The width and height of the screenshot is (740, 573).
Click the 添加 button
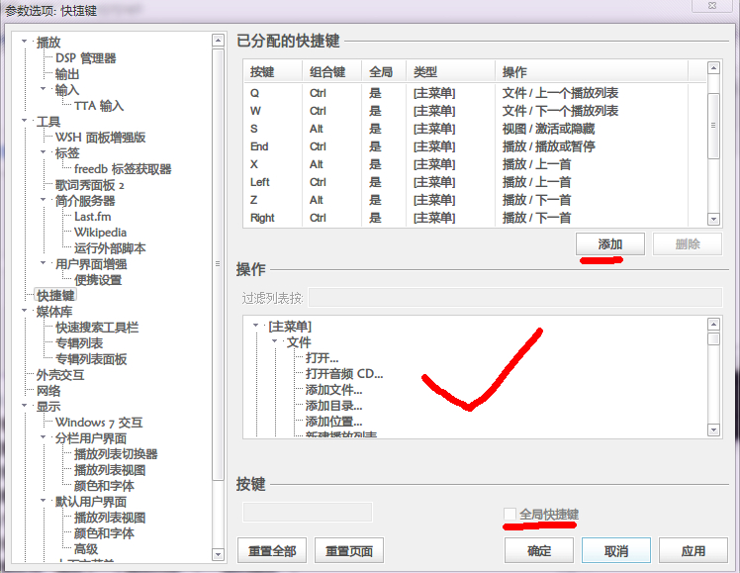coord(609,244)
